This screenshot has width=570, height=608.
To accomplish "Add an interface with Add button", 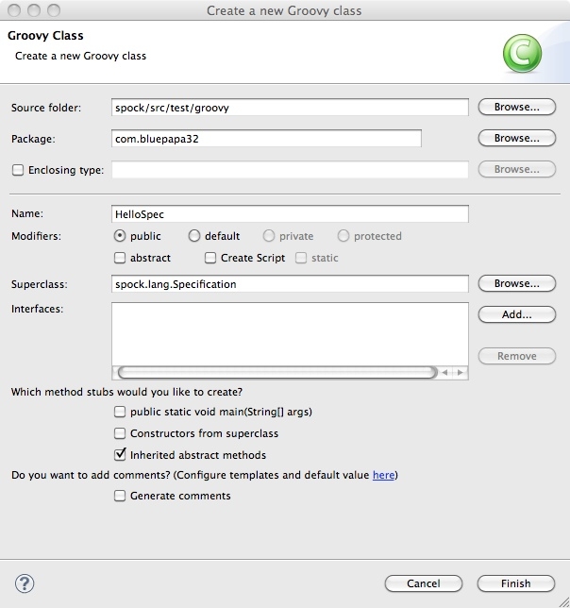I will point(517,314).
